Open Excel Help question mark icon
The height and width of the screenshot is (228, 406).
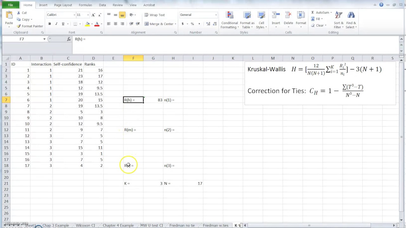pyautogui.click(x=381, y=5)
